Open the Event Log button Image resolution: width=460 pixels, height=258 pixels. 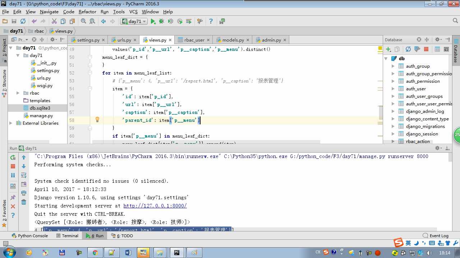[436, 236]
